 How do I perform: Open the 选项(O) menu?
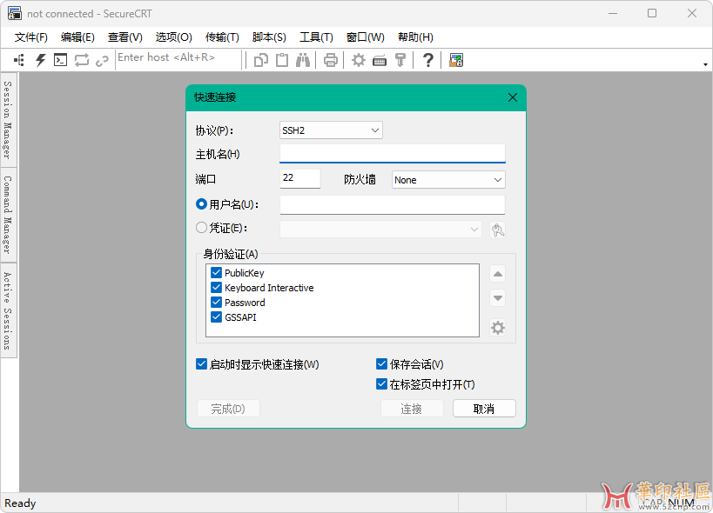point(174,37)
